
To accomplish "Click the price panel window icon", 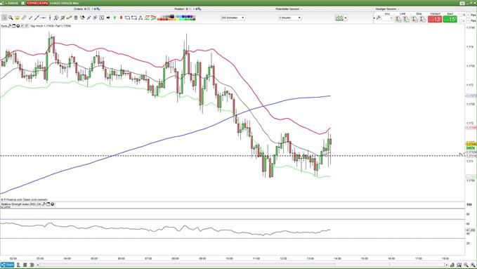I will coord(13,26).
